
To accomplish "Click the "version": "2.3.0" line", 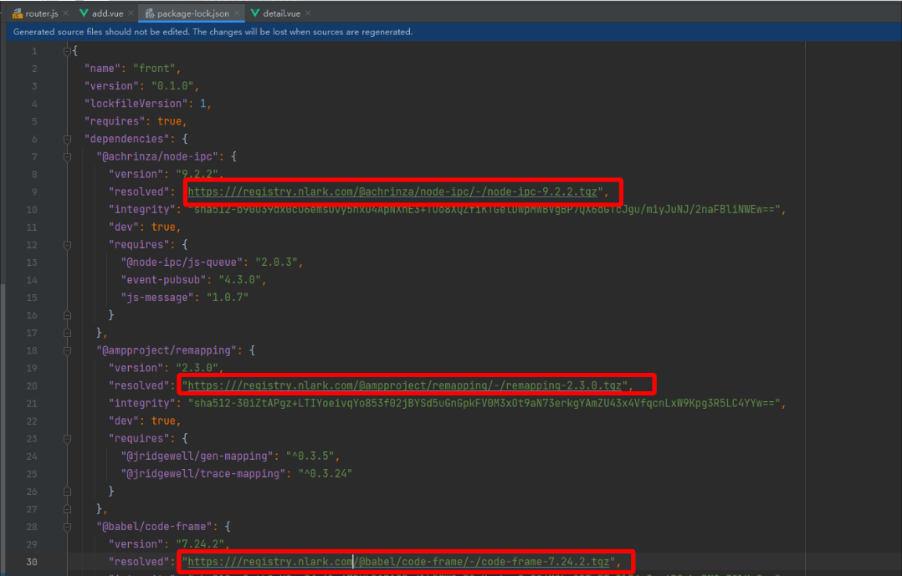I will [167, 368].
